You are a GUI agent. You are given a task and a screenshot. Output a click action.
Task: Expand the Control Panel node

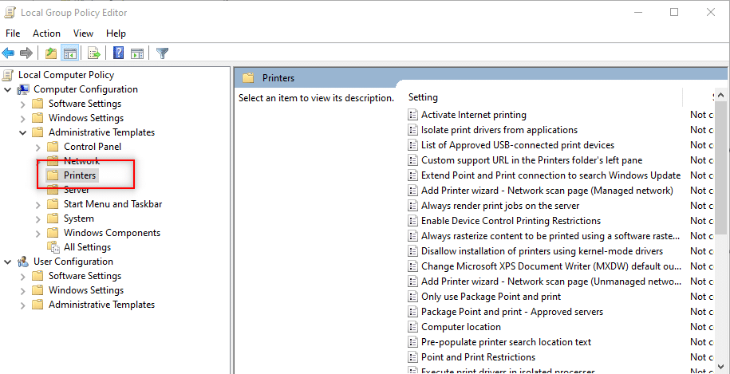pyautogui.click(x=37, y=147)
